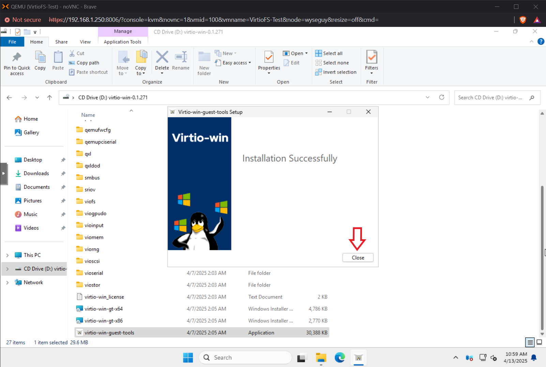This screenshot has width=546, height=367.
Task: Open the File tab
Action: click(12, 42)
